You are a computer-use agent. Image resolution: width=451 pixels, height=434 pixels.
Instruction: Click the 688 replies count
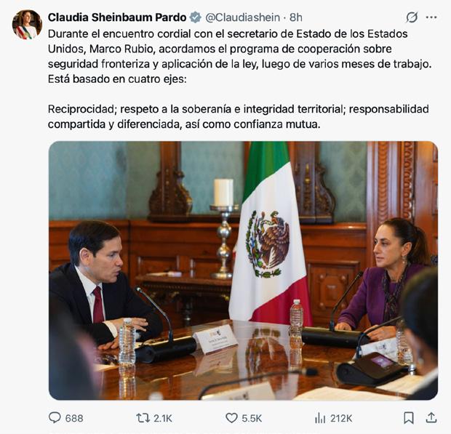tap(74, 418)
